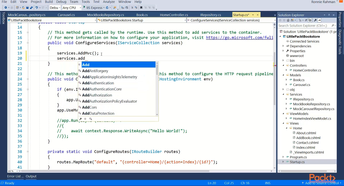Toggle the extension methods filter in IntelliSense footer
The height and width of the screenshot is (186, 344).
click(91, 119)
